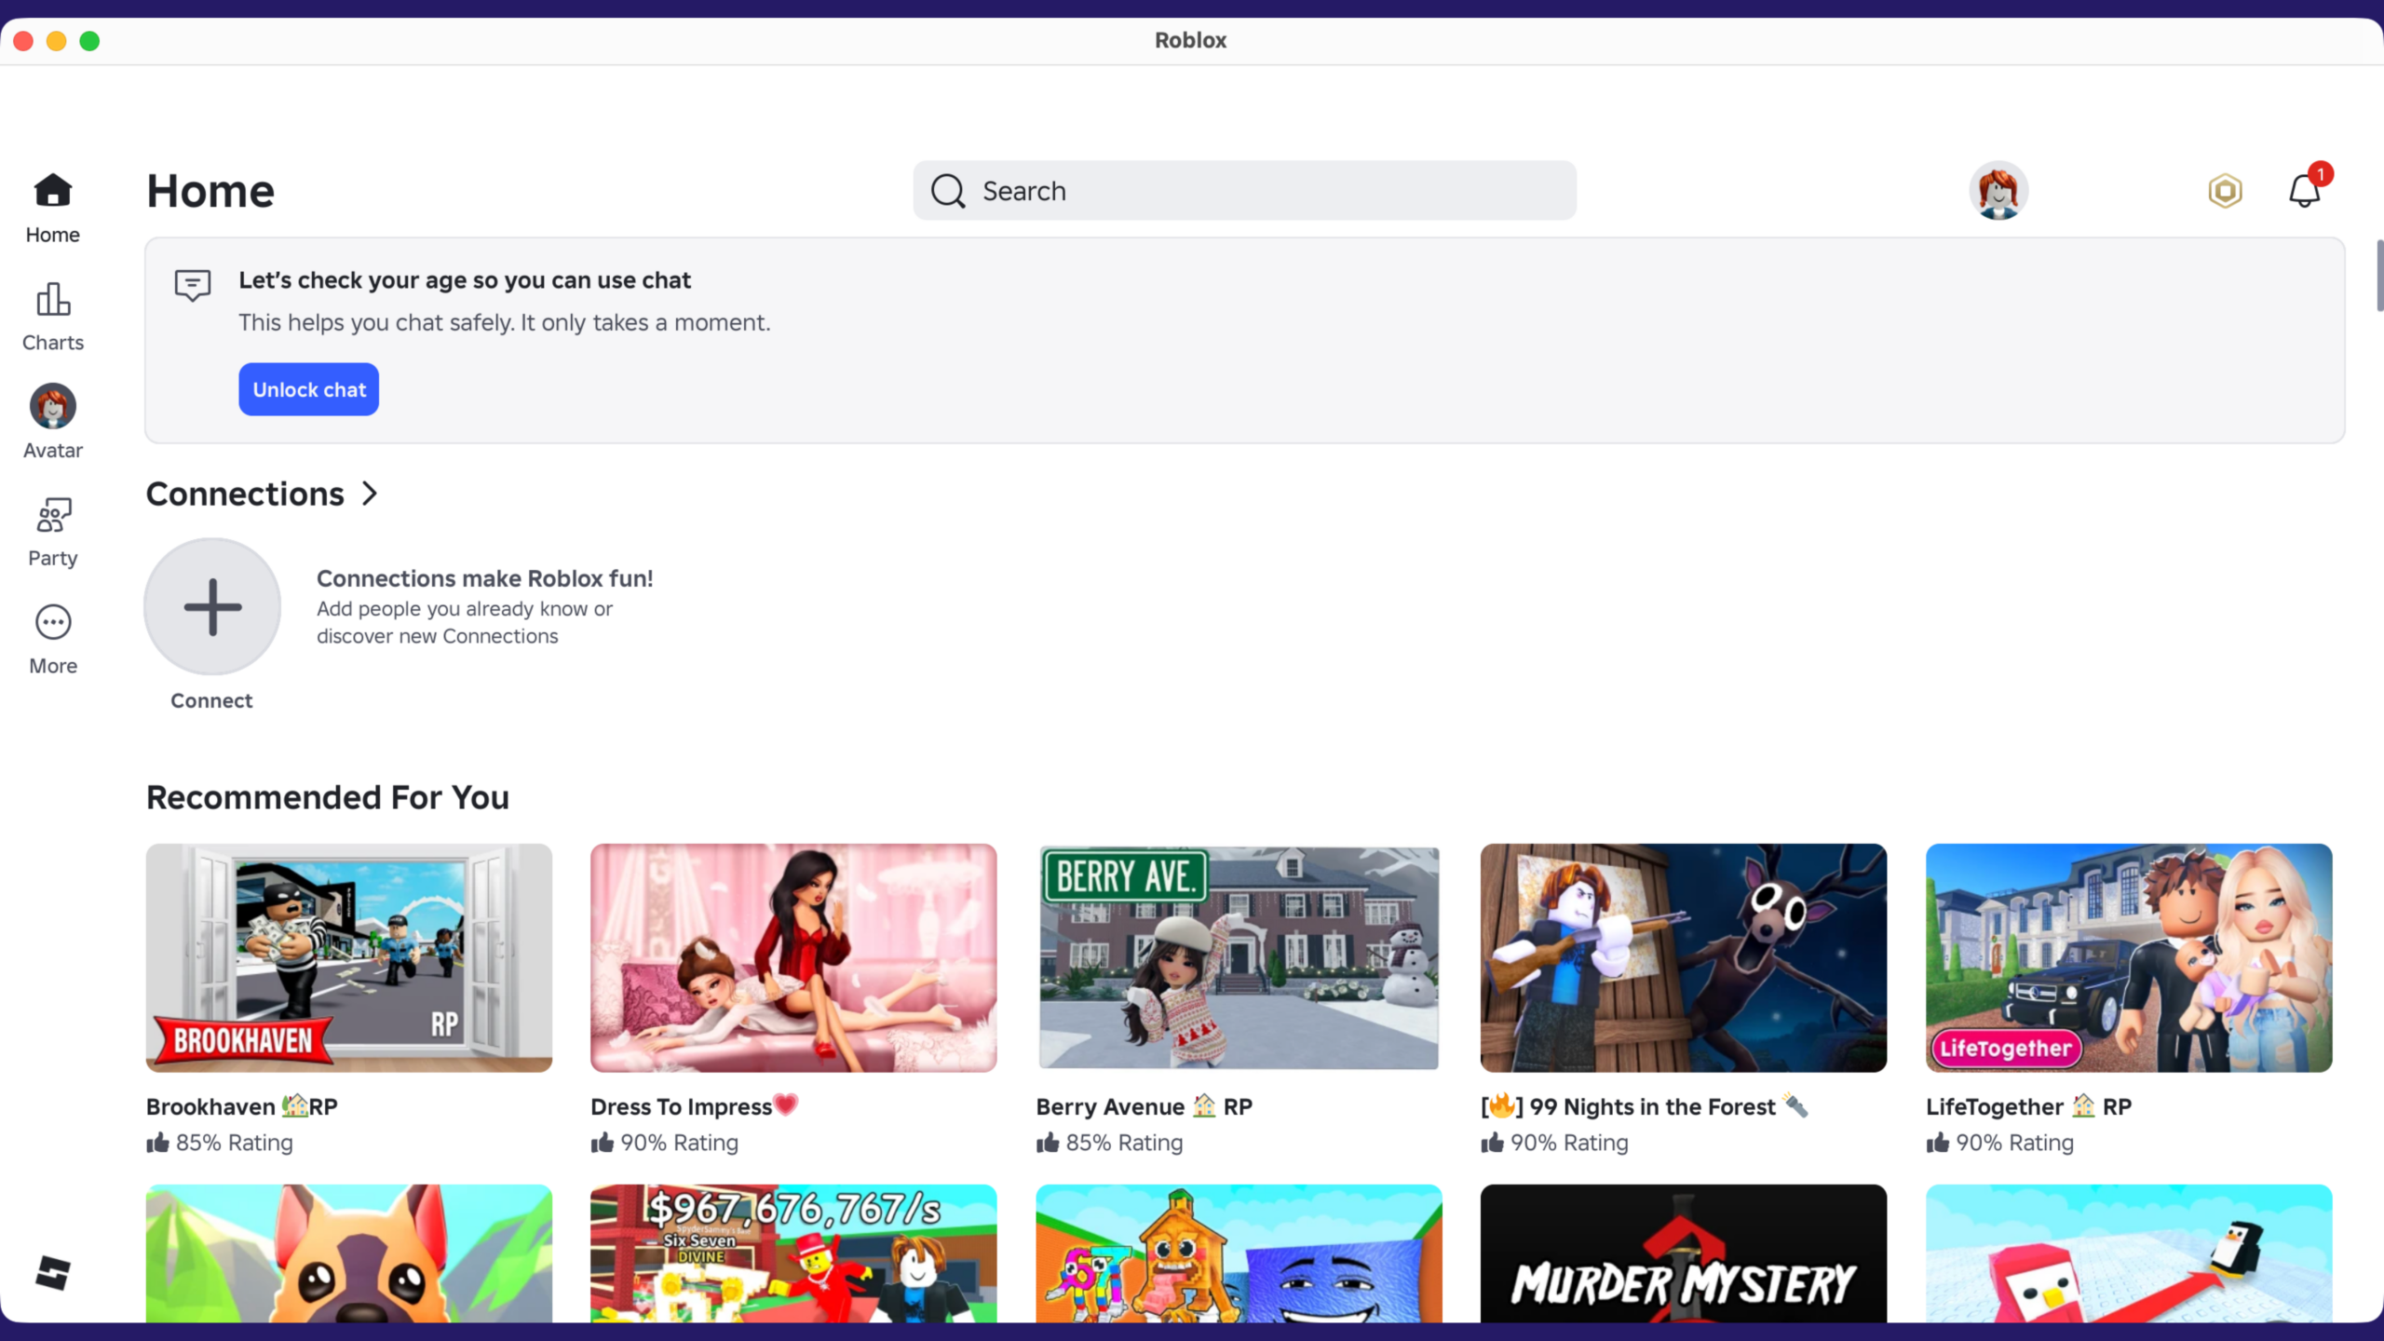Click the magnifier icon in the search bar
The width and height of the screenshot is (2384, 1341).
946,190
